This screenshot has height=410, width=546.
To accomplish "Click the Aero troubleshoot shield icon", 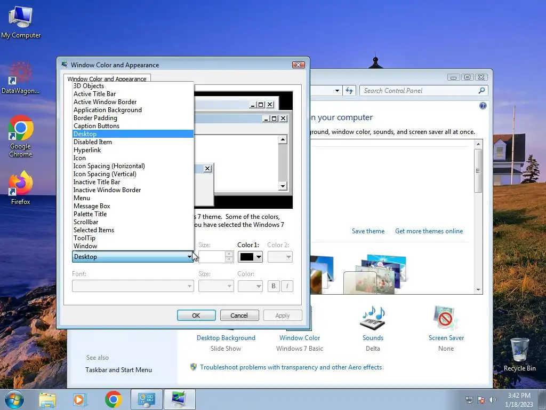I will tap(194, 367).
